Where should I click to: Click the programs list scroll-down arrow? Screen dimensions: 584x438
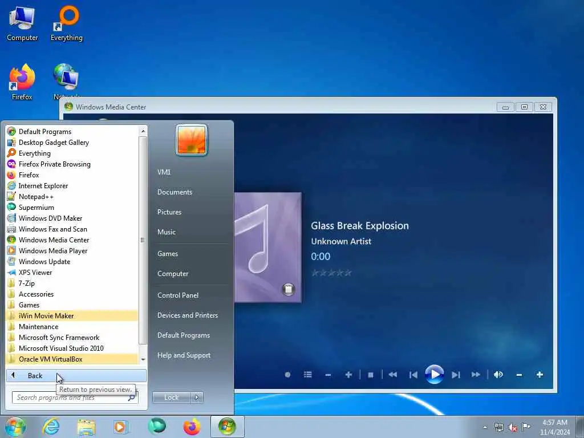pyautogui.click(x=143, y=359)
